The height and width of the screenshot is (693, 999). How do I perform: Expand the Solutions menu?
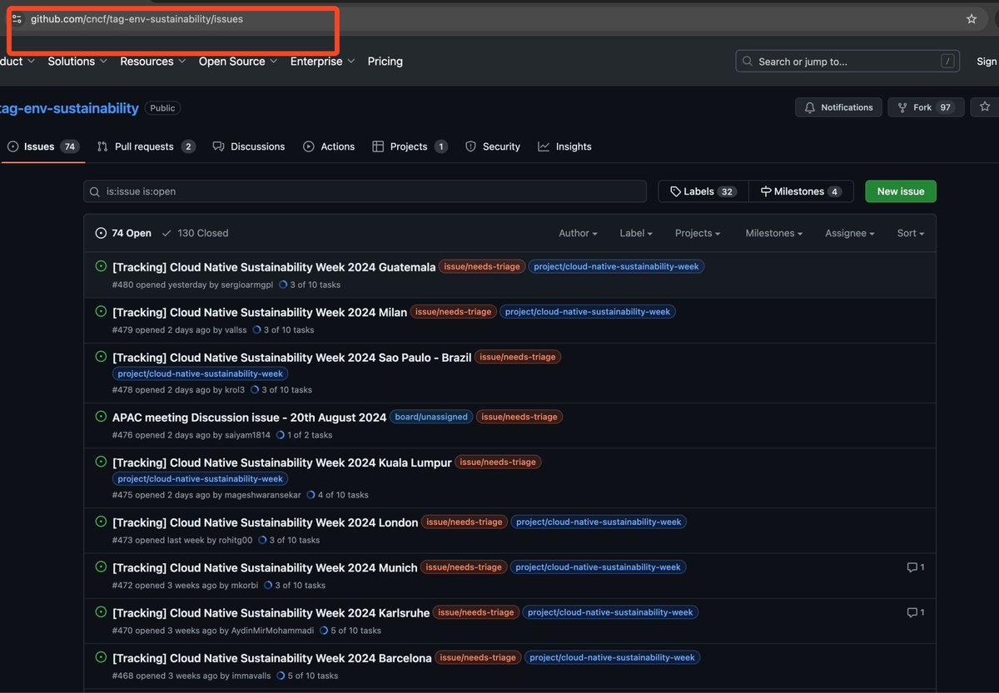(x=77, y=62)
